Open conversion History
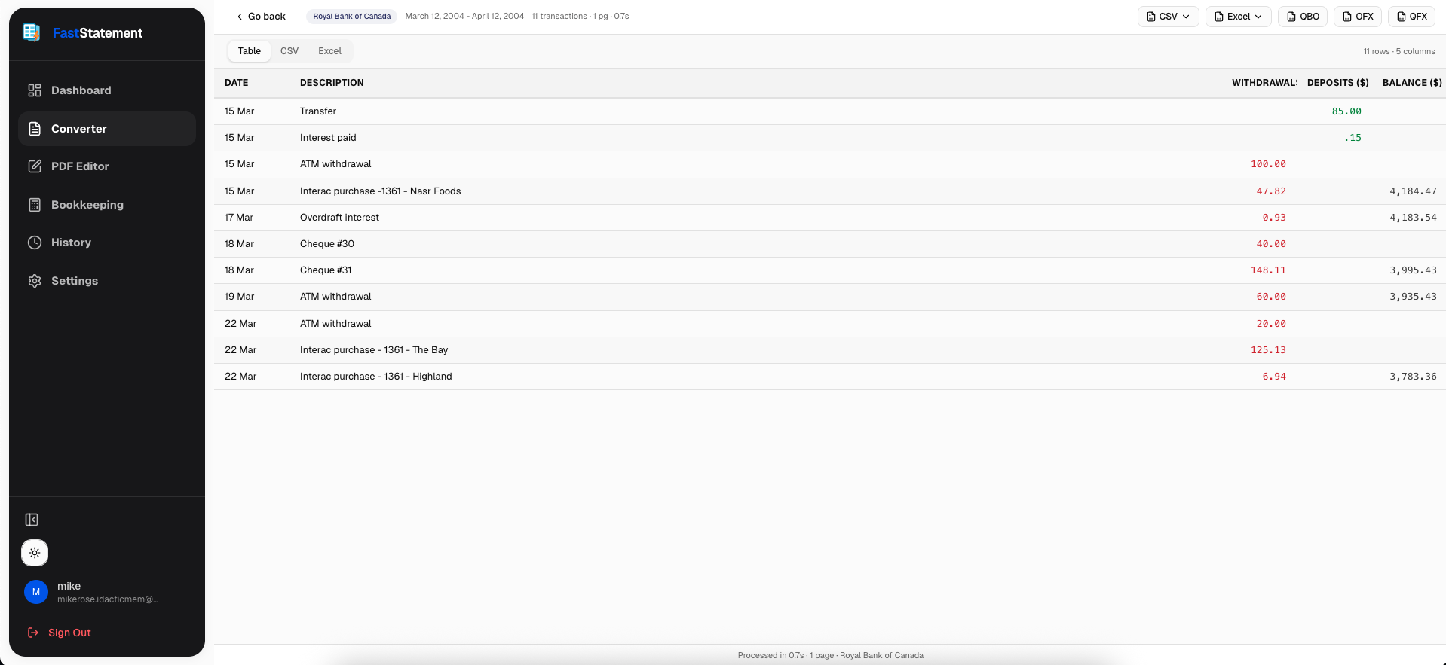The height and width of the screenshot is (665, 1446). 71,243
